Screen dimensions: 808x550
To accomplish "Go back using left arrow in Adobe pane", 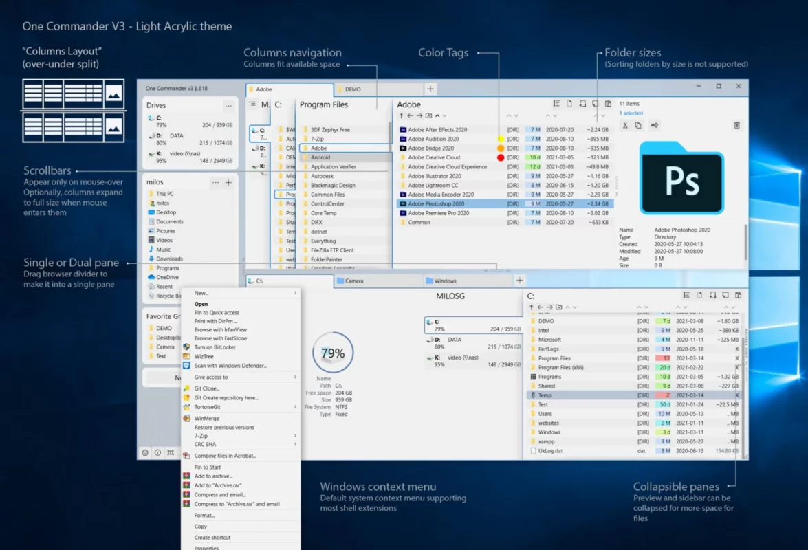I will click(x=410, y=116).
